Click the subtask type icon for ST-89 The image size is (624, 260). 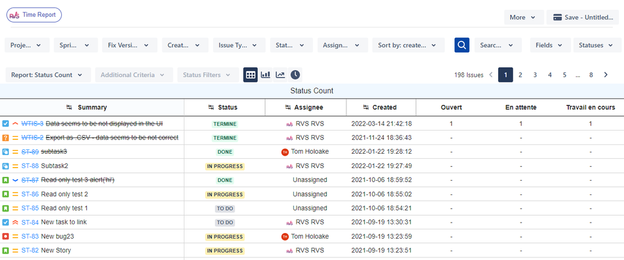point(6,152)
